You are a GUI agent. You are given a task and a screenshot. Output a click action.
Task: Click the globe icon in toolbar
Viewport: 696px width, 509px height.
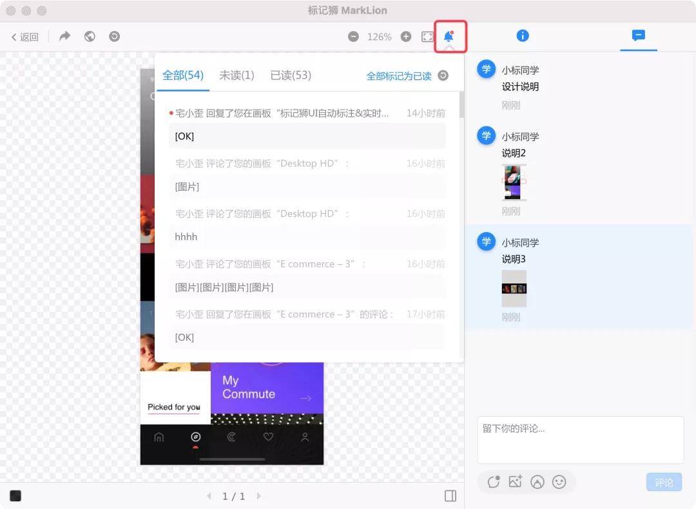click(90, 37)
